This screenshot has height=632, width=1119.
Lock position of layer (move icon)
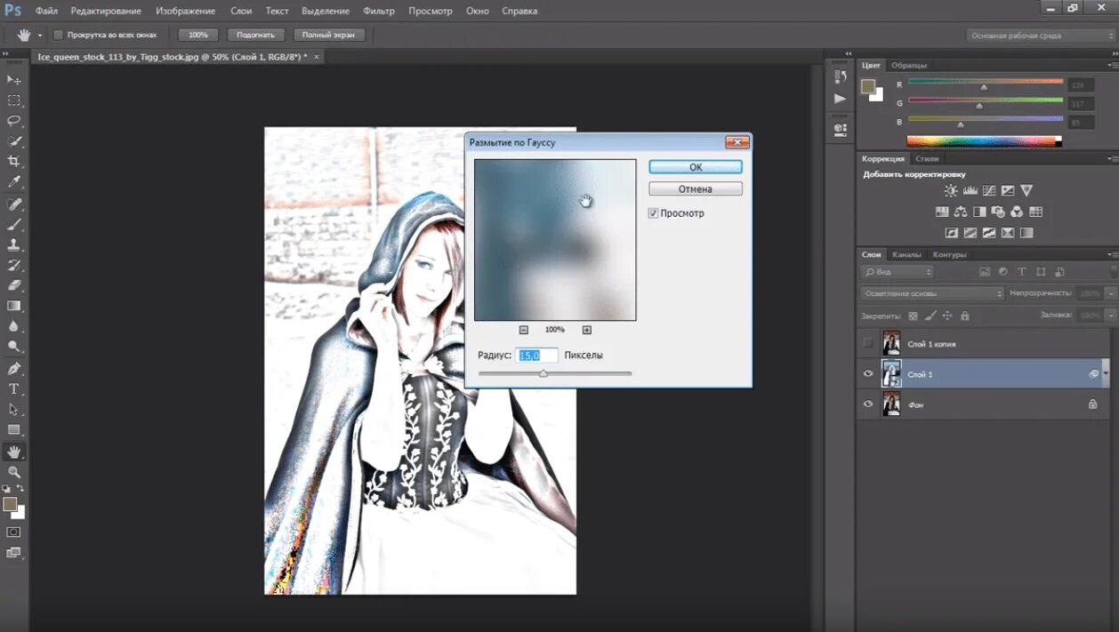pos(947,316)
